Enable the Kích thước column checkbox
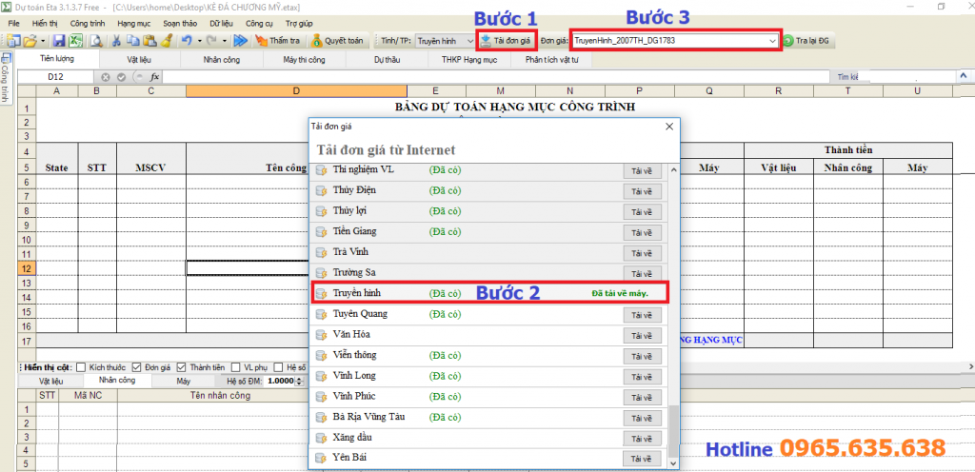Image resolution: width=975 pixels, height=472 pixels. [x=82, y=366]
